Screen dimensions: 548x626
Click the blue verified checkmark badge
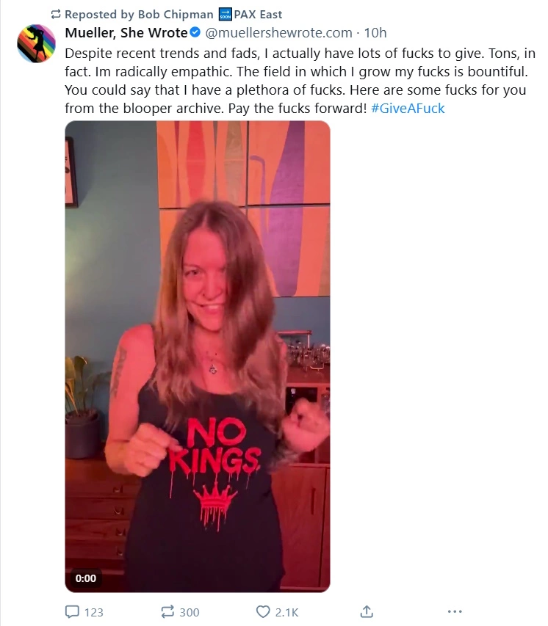click(195, 32)
